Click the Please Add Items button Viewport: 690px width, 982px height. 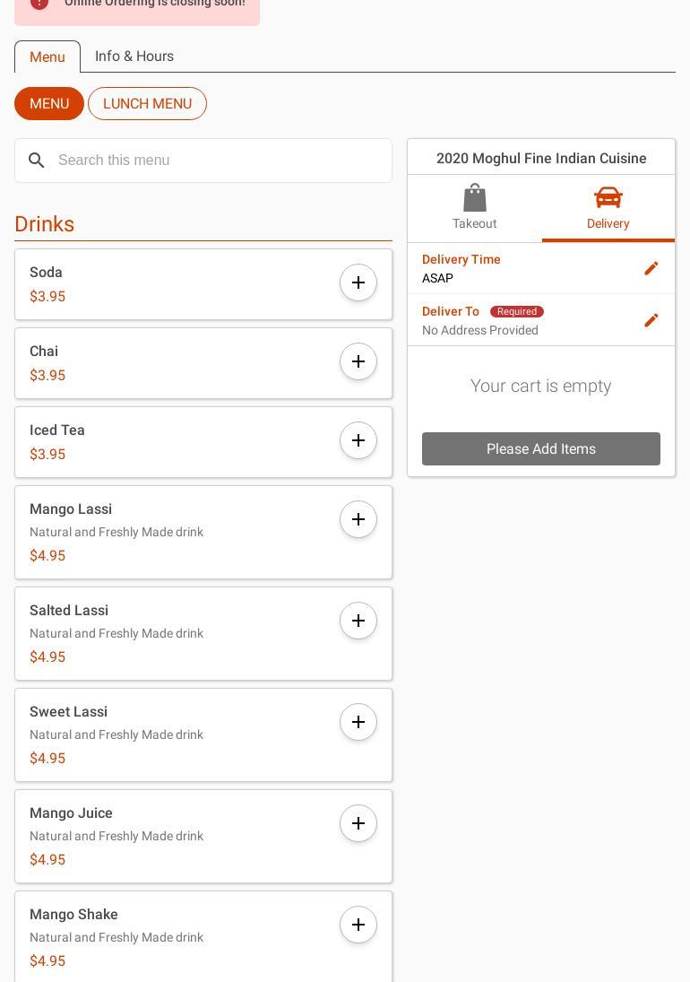pos(541,449)
